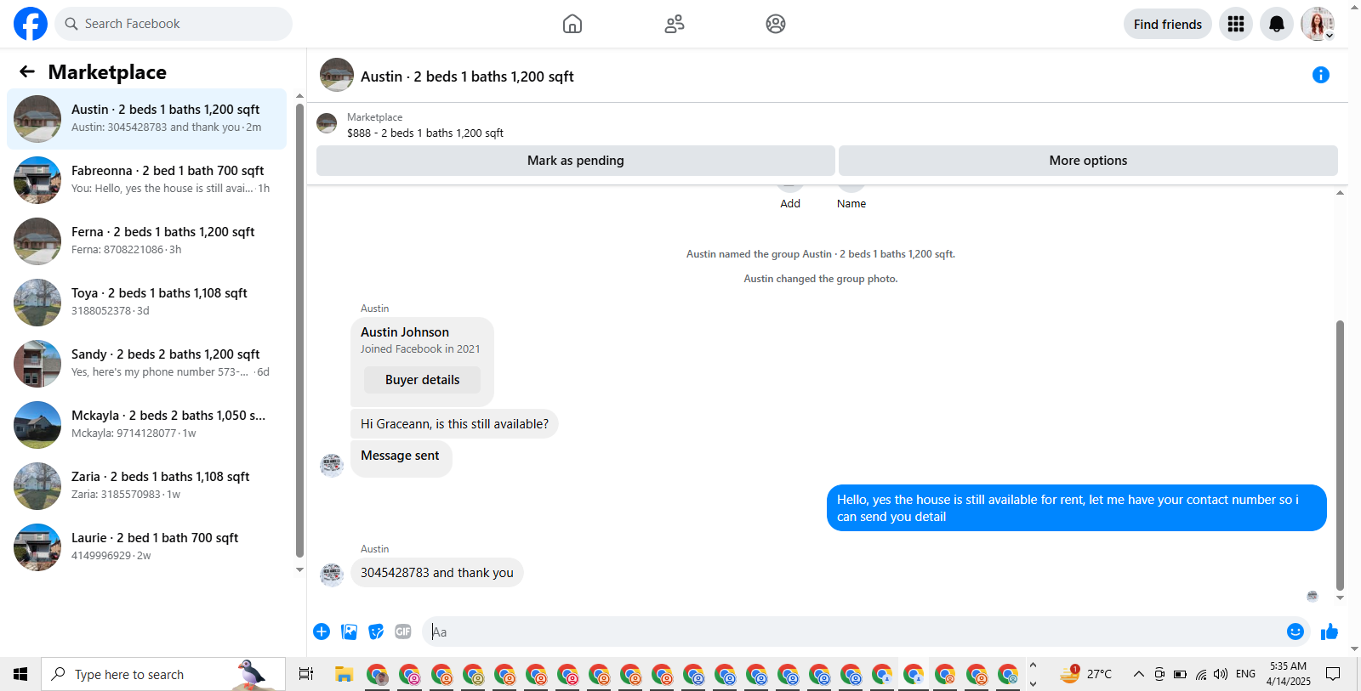1361x691 pixels.
Task: Click the Search Facebook field
Action: coord(174,24)
